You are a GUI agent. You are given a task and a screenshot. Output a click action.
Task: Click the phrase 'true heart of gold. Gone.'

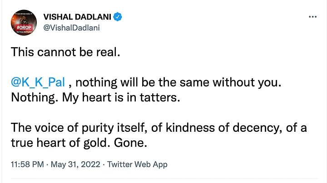pyautogui.click(x=79, y=143)
